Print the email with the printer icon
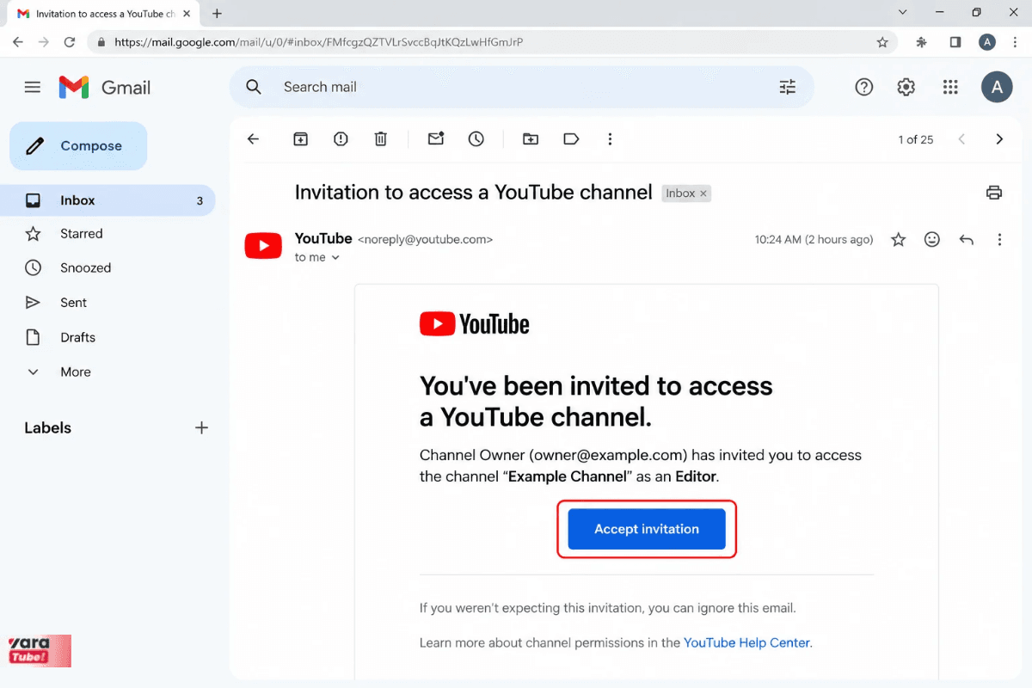Screen dimensions: 1032x688 tap(994, 193)
